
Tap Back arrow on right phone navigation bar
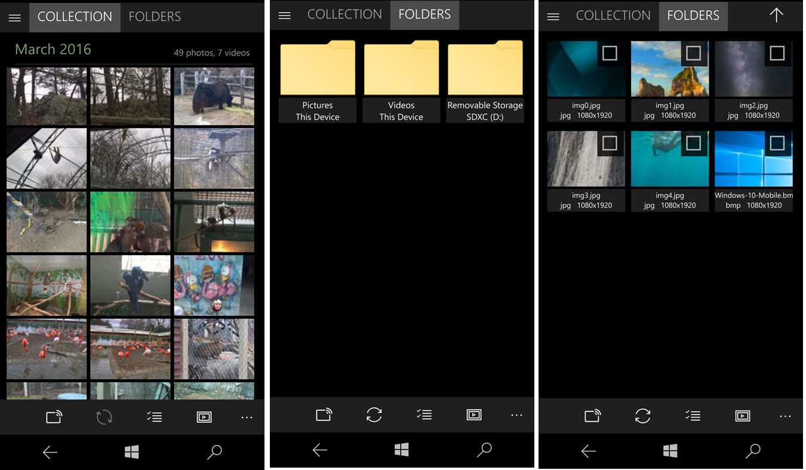589,451
